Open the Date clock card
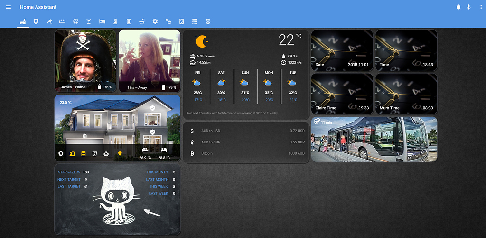 (x=342, y=50)
